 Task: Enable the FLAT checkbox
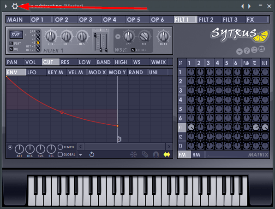(11, 43)
